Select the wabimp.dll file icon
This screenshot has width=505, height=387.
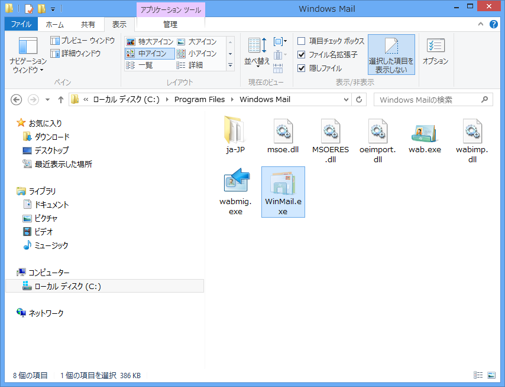(472, 130)
